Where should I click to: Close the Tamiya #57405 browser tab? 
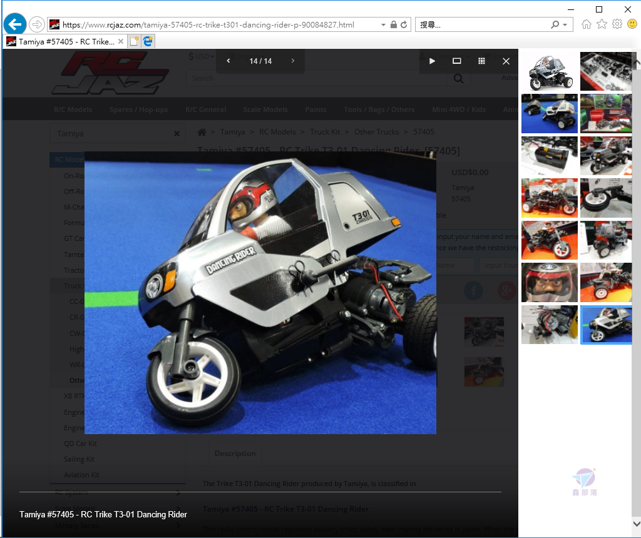coord(121,41)
